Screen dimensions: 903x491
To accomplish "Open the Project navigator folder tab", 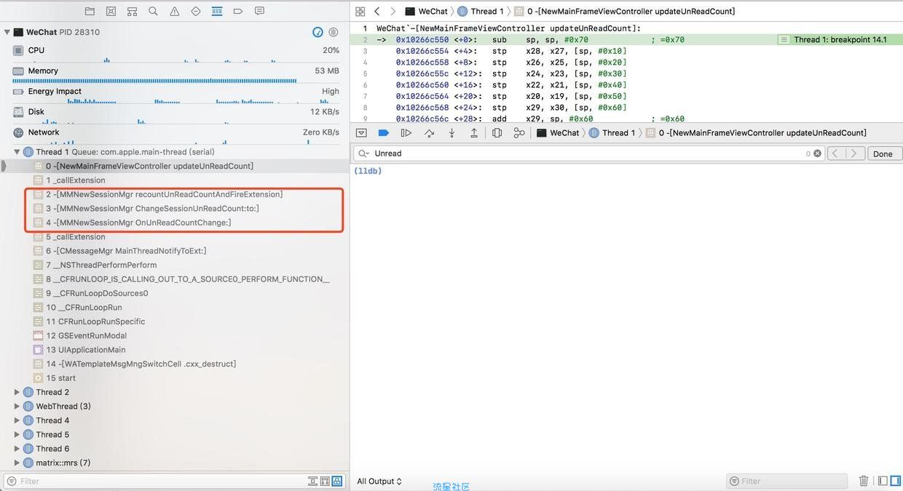I will coord(90,12).
